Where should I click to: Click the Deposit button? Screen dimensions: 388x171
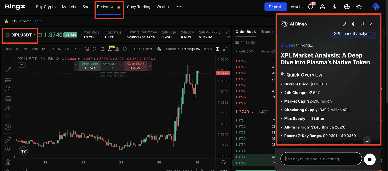[x=276, y=7]
